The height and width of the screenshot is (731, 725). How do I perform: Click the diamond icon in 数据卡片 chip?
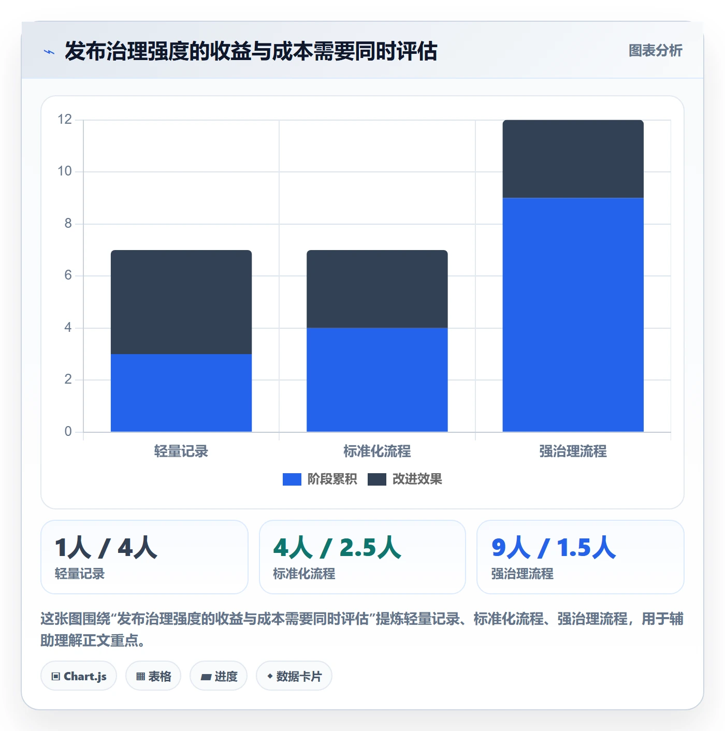(270, 676)
